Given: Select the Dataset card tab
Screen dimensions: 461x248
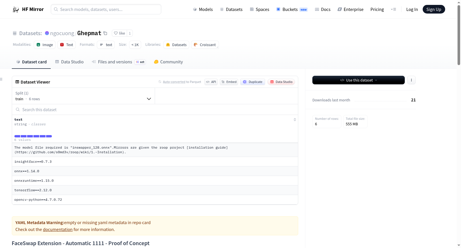Looking at the screenshot, I should (x=31, y=62).
